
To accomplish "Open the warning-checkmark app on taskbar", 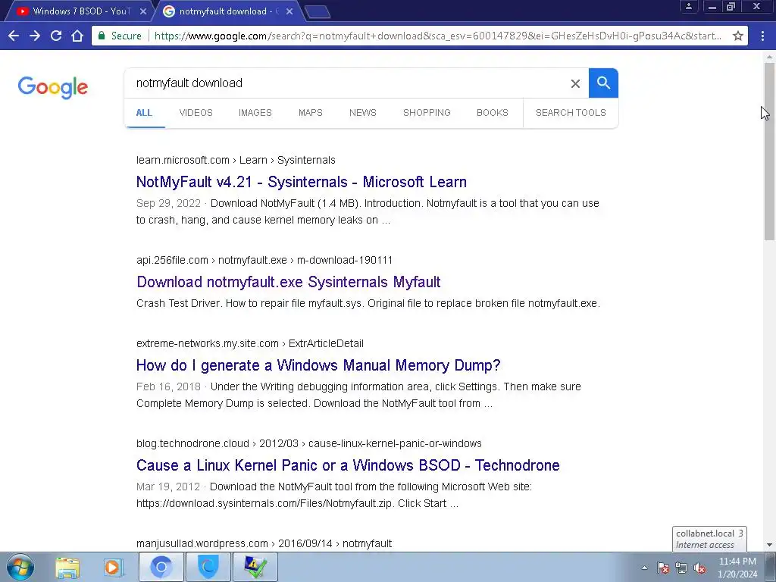I will [255, 567].
